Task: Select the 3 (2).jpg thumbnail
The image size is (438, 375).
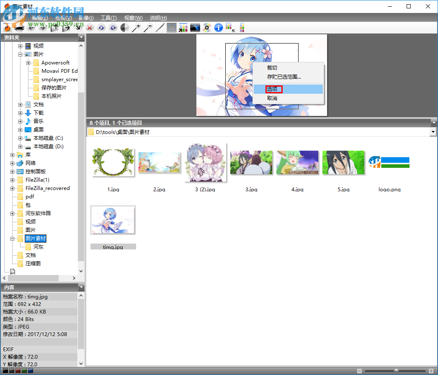Action: [205, 162]
